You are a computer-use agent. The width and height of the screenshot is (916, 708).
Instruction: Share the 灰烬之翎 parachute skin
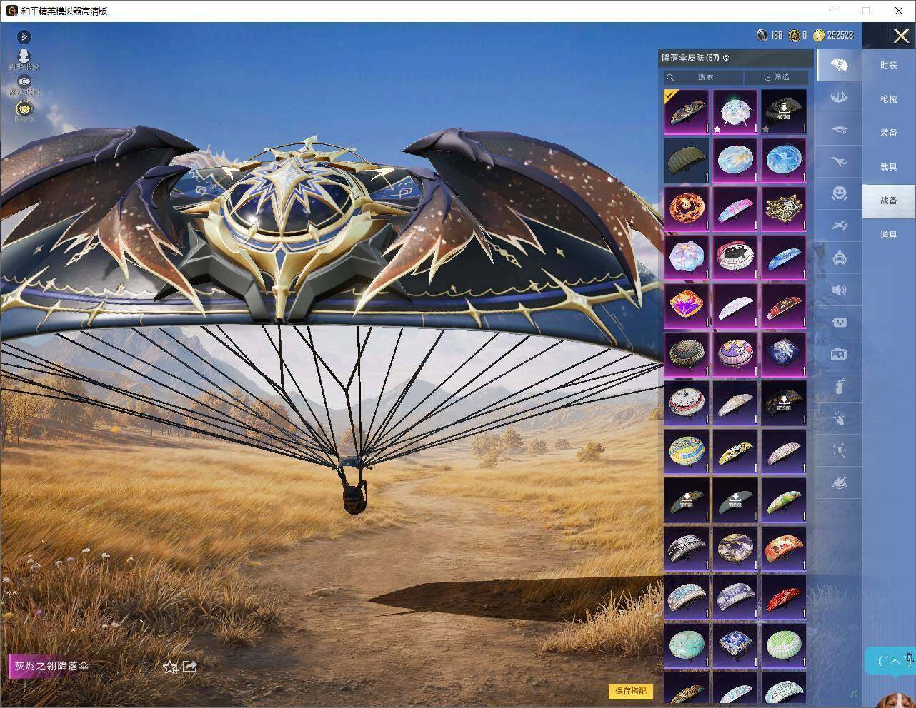(189, 667)
